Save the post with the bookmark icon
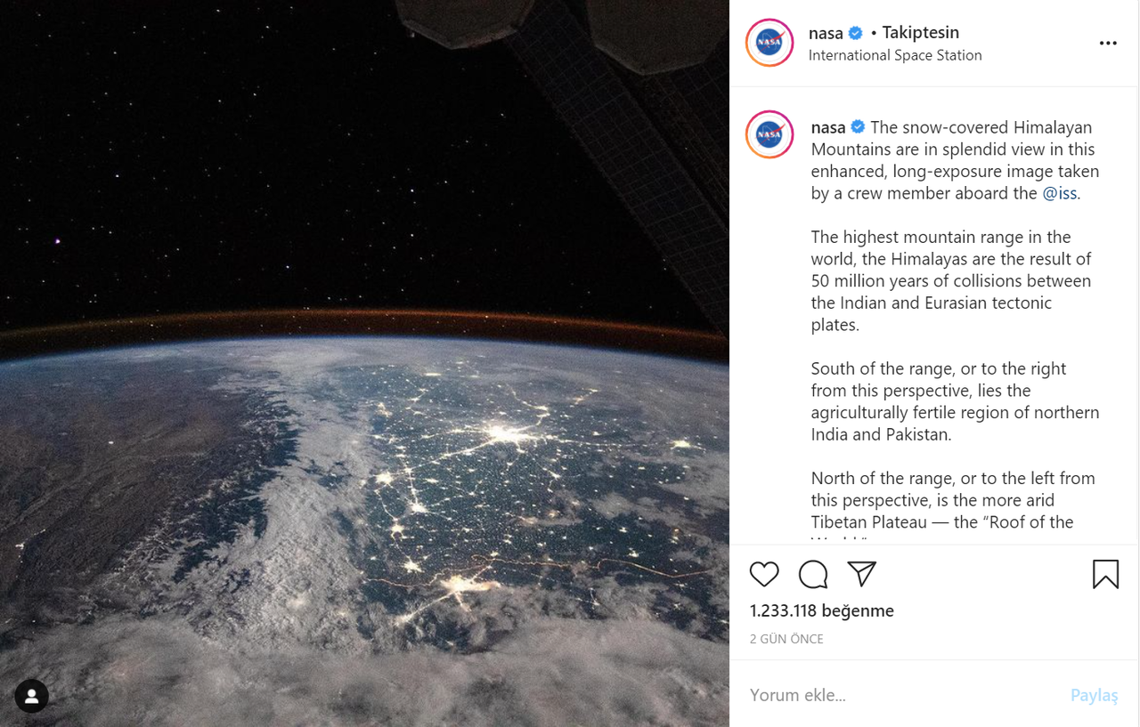This screenshot has width=1140, height=727. (x=1105, y=575)
